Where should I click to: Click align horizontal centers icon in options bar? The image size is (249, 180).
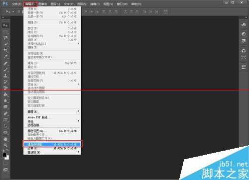click(x=110, y=11)
